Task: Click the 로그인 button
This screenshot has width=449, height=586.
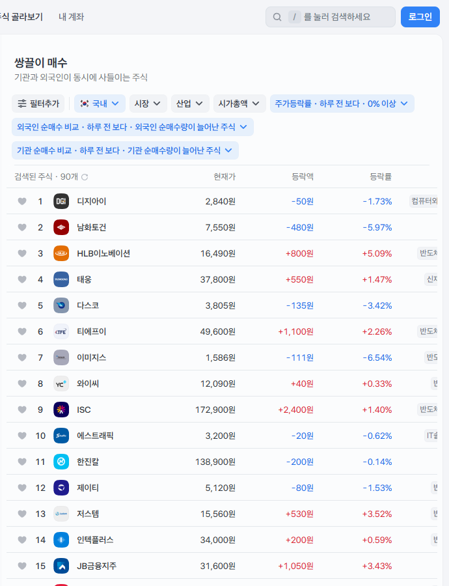Action: [x=420, y=17]
